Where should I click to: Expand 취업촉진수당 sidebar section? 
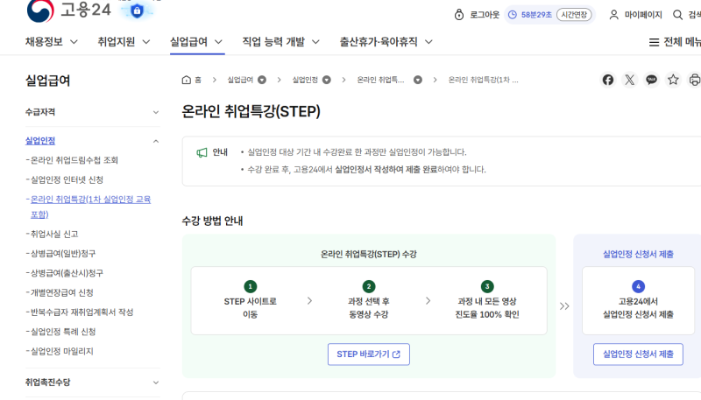pos(93,382)
